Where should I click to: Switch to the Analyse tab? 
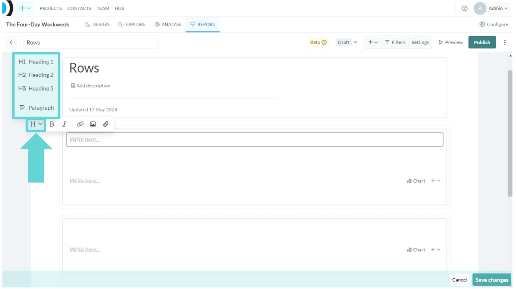tap(168, 24)
